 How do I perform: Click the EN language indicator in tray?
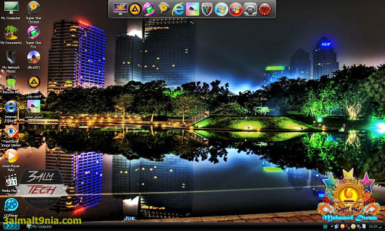pyautogui.click(x=325, y=226)
